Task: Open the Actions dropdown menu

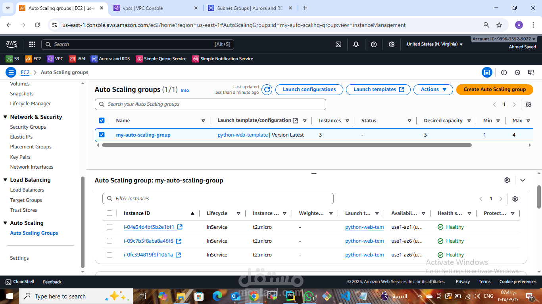Action: (433, 89)
